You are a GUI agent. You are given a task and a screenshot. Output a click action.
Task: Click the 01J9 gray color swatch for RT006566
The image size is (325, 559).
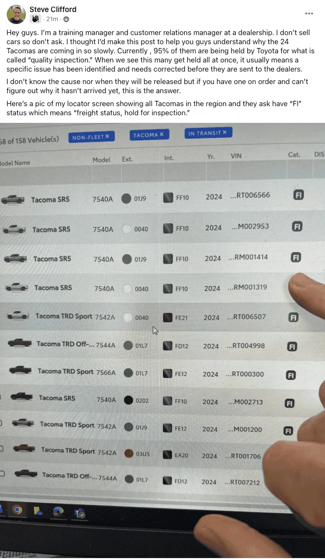[126, 198]
